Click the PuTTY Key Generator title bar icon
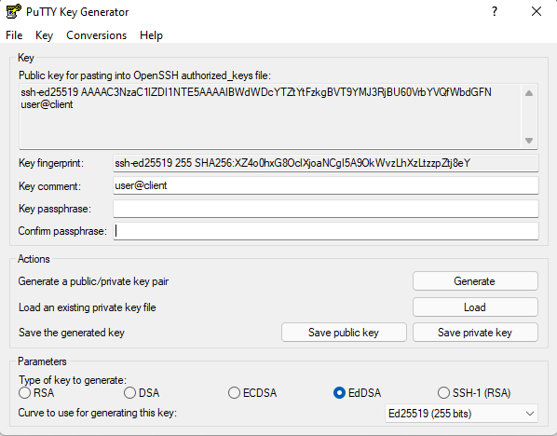The height and width of the screenshot is (436, 557). 13,12
